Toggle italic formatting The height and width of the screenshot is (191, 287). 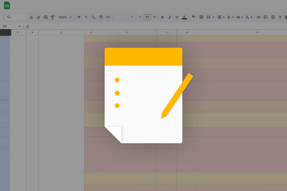[170, 17]
